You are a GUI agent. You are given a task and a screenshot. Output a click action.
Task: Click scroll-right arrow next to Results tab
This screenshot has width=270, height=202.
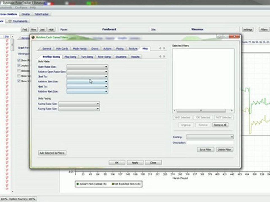[x=164, y=56]
